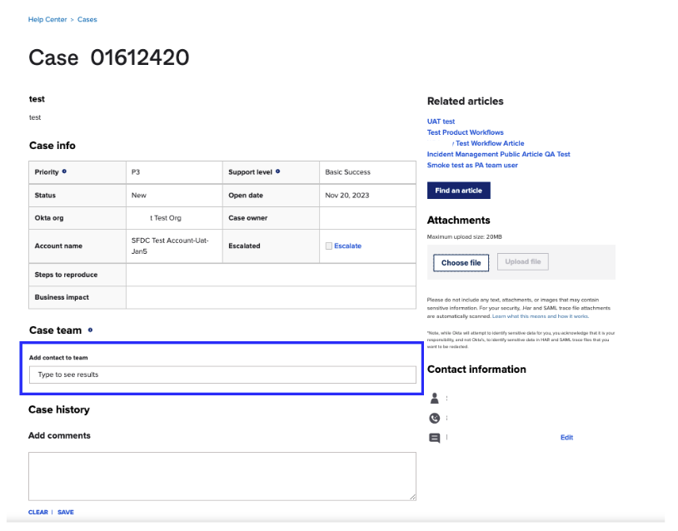This screenshot has width=678, height=531.
Task: Click inside the Add comments text area
Action: [222, 474]
